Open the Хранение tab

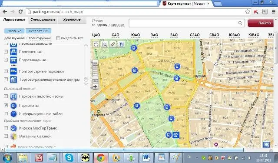pos(72,20)
